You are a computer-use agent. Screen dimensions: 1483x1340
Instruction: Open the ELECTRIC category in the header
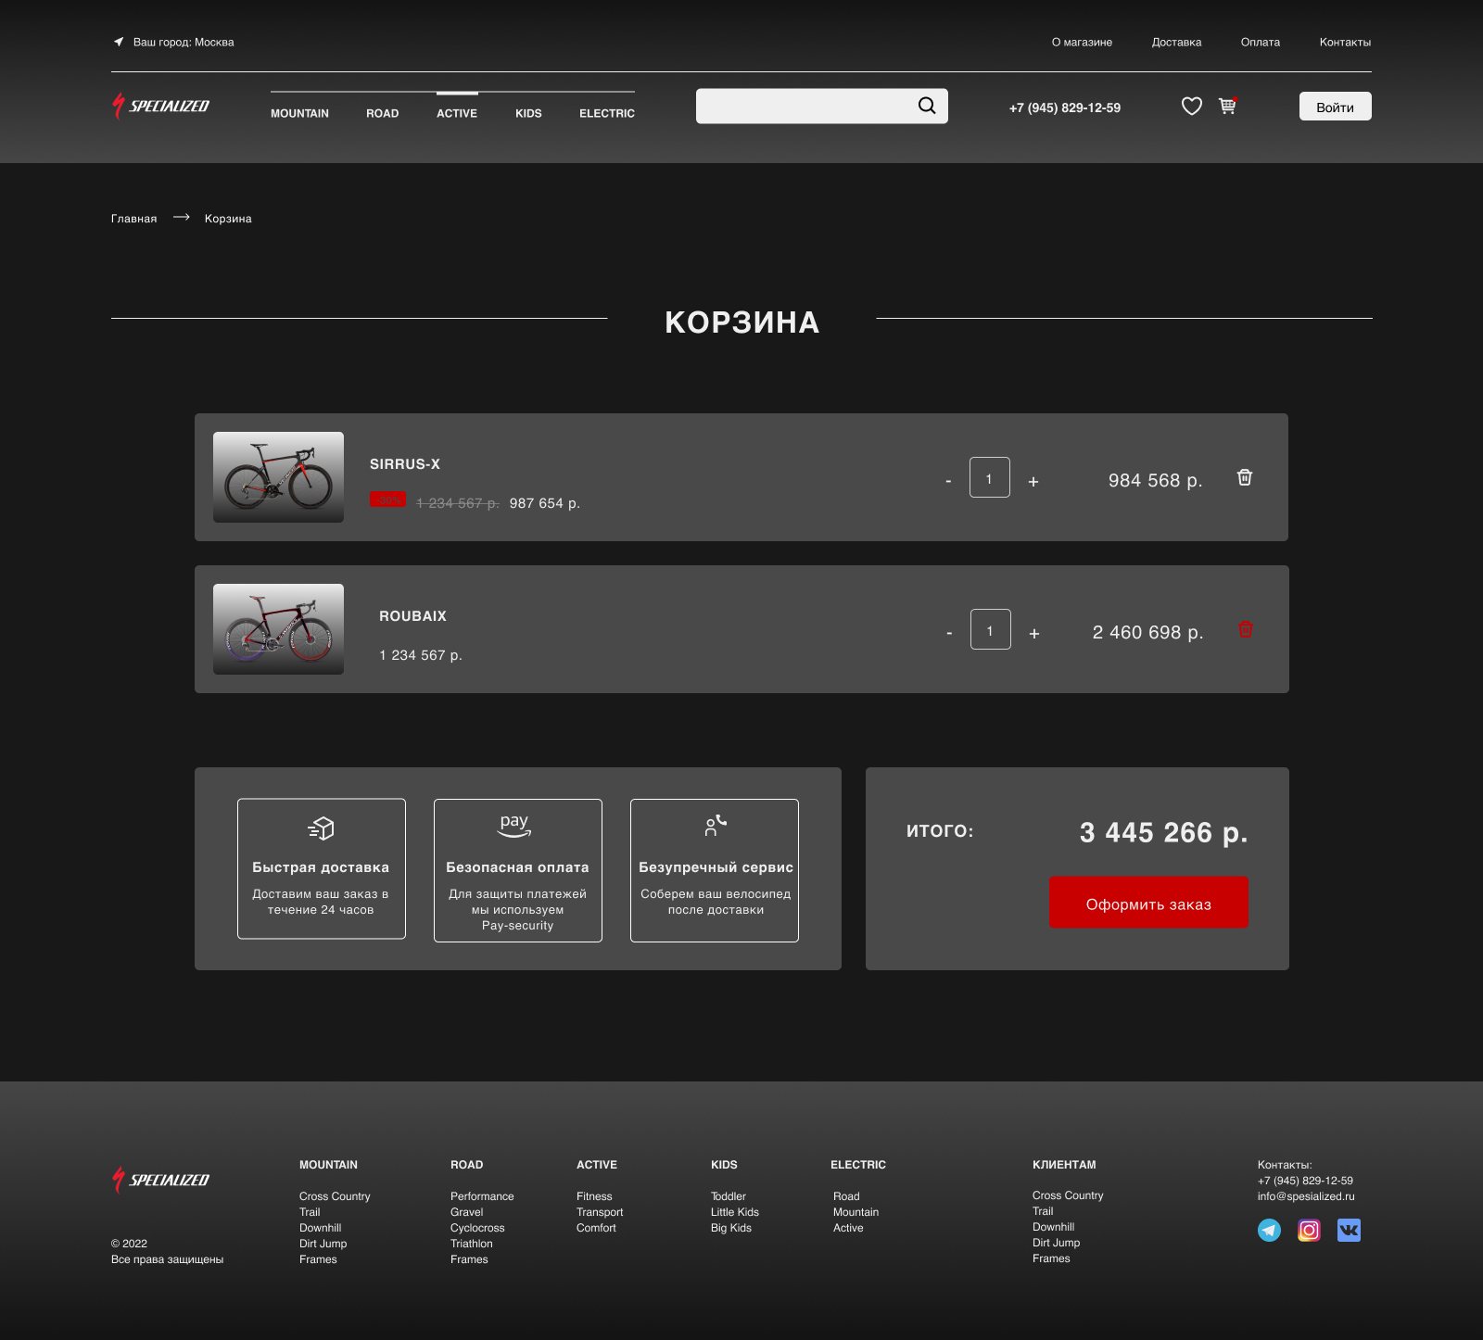607,113
